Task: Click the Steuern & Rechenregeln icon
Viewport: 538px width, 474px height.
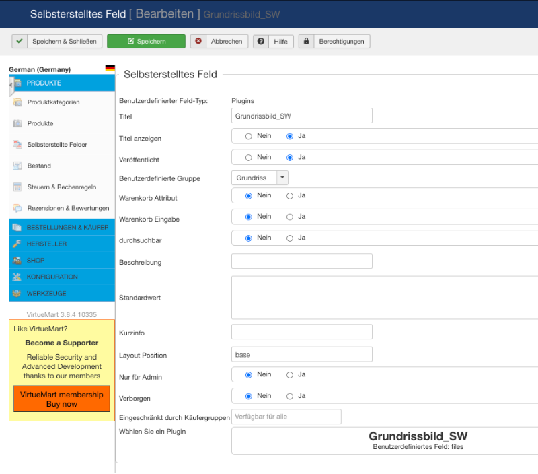Action: coord(17,187)
